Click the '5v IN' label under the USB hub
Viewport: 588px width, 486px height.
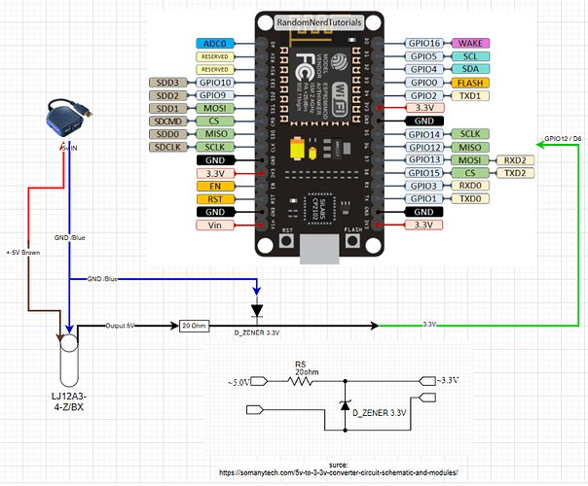click(70, 148)
